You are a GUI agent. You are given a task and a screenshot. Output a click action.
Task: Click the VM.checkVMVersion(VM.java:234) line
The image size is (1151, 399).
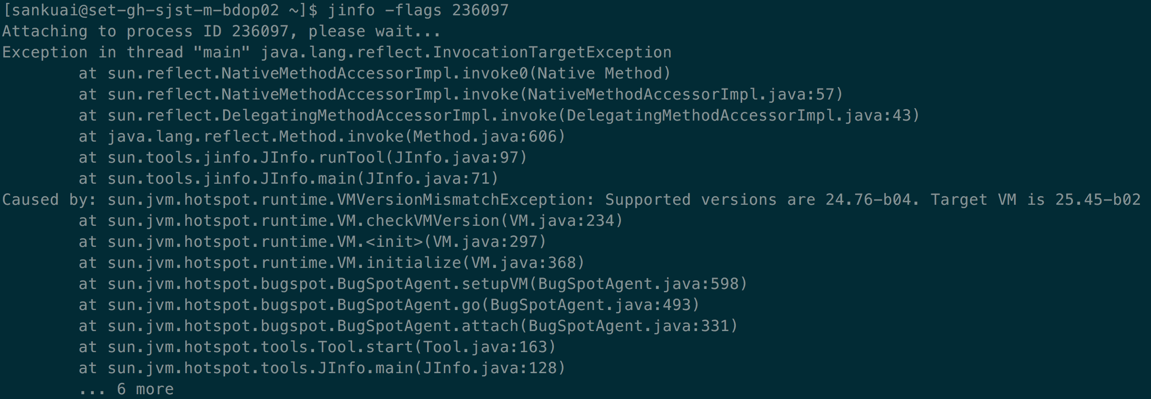tap(350, 221)
